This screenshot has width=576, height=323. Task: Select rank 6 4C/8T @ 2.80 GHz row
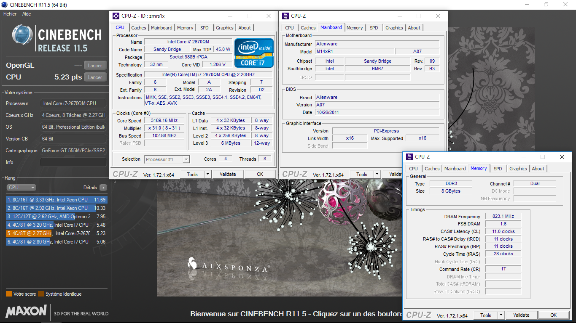tap(57, 242)
